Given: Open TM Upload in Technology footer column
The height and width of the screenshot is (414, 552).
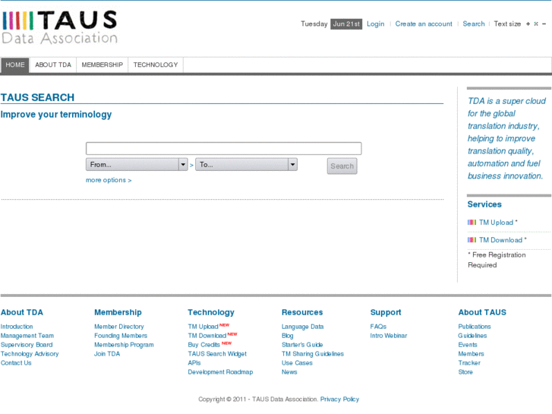Looking at the screenshot, I should [203, 327].
